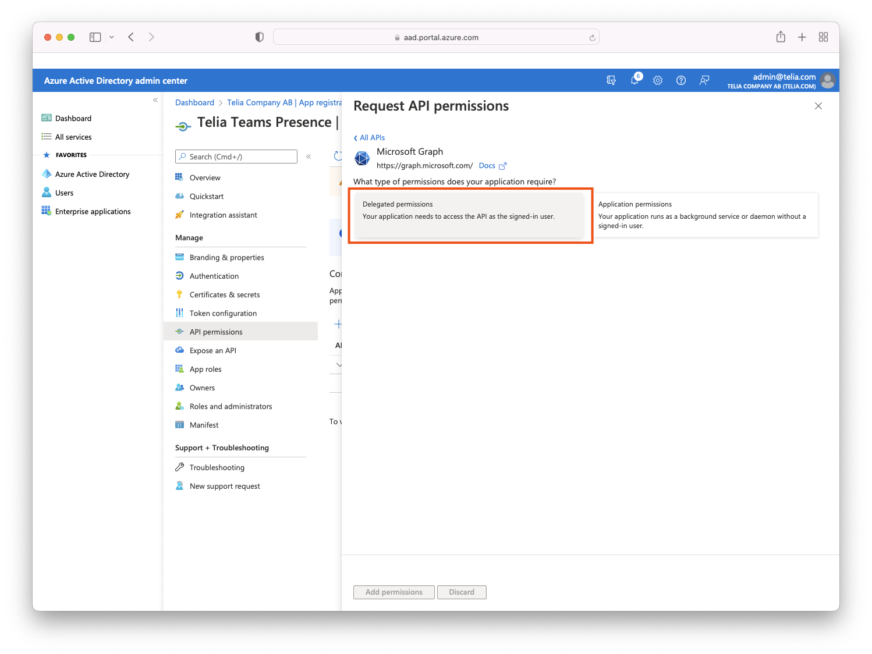This screenshot has width=872, height=654.
Task: Go back to All APIs
Action: pos(369,137)
